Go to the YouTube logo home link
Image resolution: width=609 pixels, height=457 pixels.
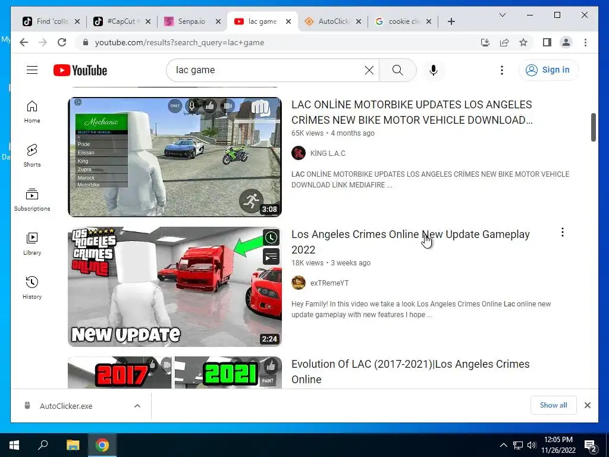coord(80,70)
